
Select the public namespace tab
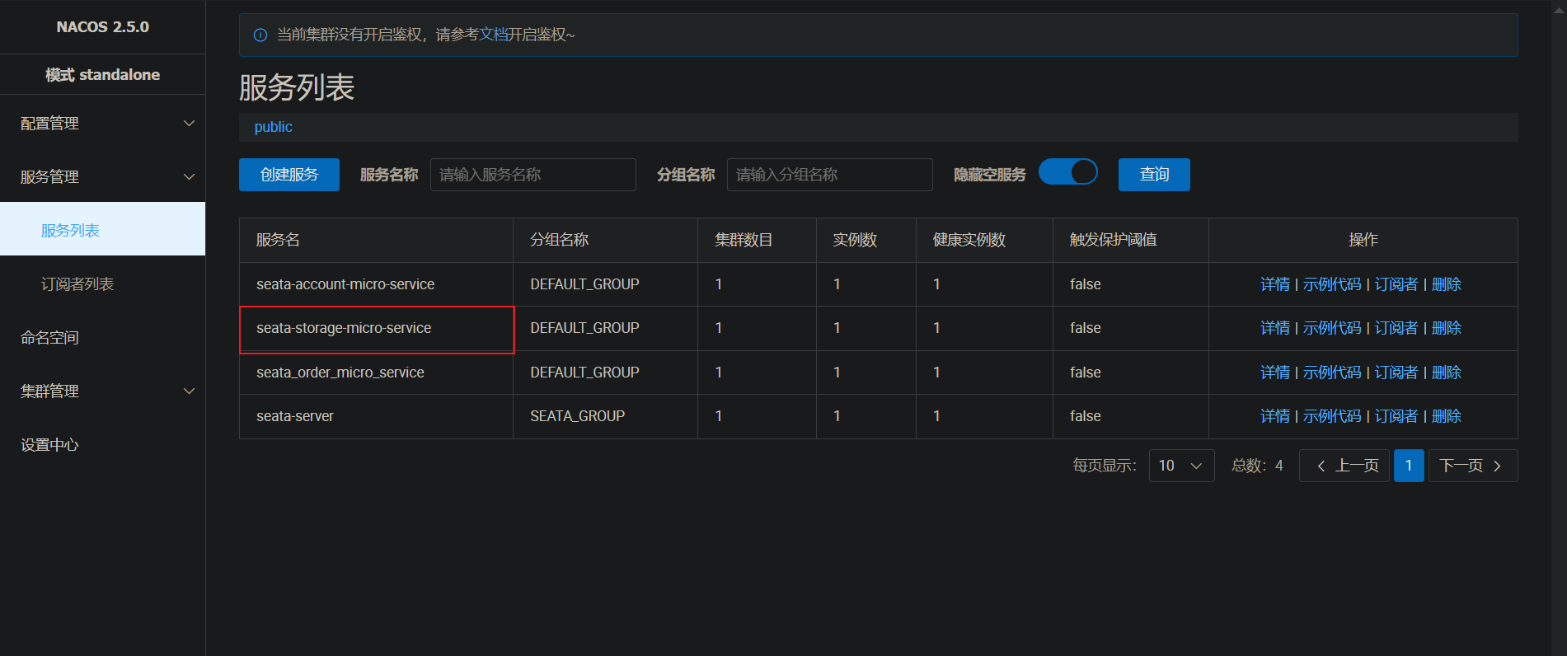pyautogui.click(x=273, y=127)
